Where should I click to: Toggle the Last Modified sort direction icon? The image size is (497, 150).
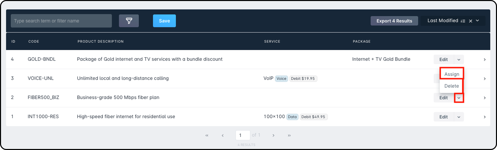coord(463,21)
